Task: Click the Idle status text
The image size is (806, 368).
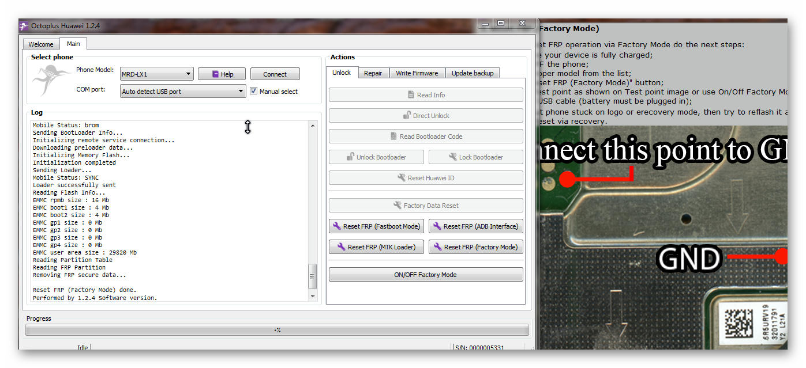Action: point(83,347)
